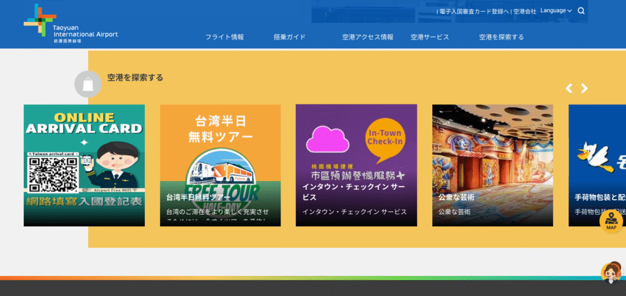The width and height of the screenshot is (626, 296).
Task: Open the 台湾半日無料ツアー card
Action: 220,165
